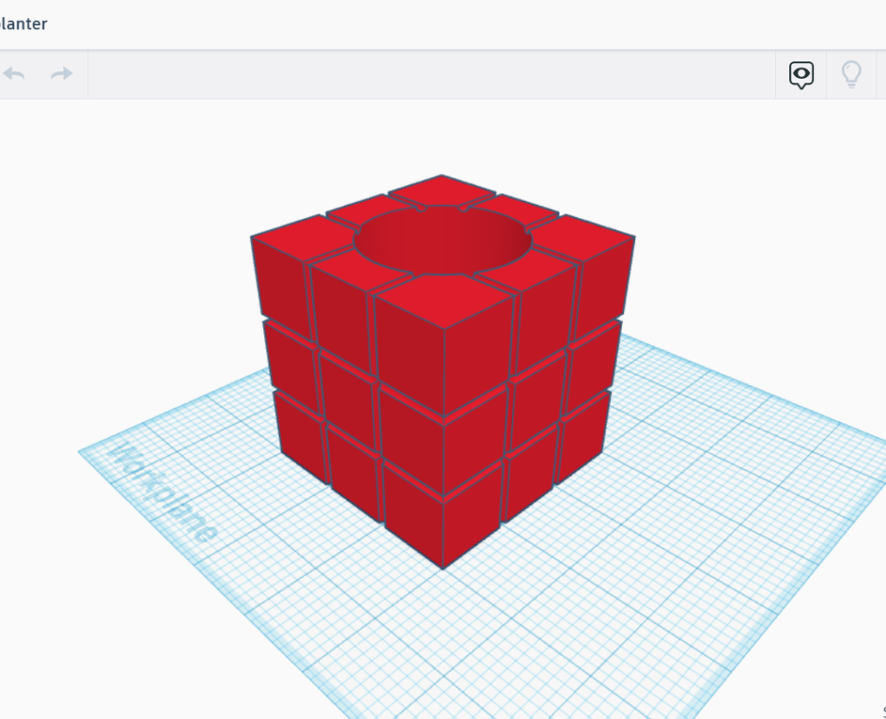Click the middle-row front corner cube
The width and height of the screenshot is (886, 719).
(443, 437)
